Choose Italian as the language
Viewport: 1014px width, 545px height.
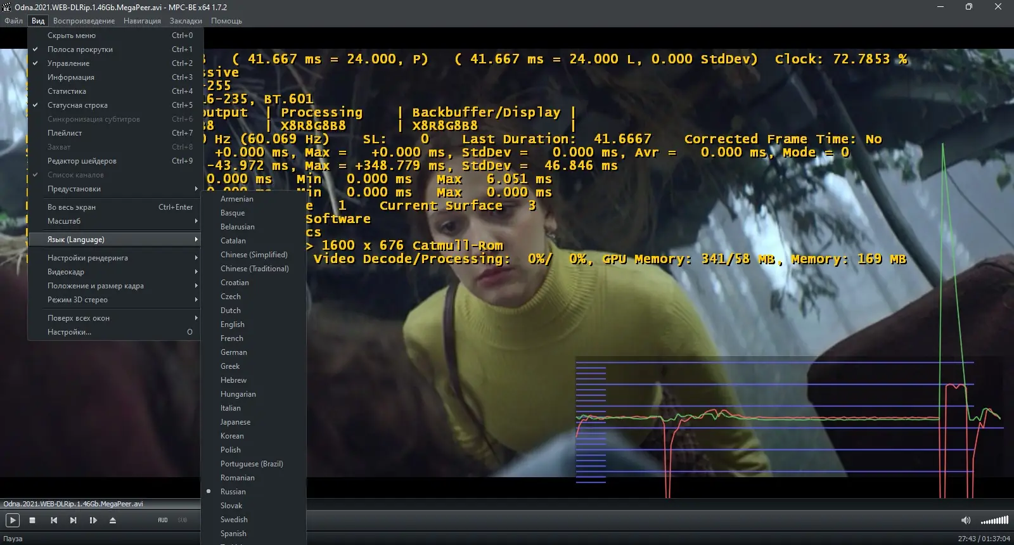coord(253,408)
